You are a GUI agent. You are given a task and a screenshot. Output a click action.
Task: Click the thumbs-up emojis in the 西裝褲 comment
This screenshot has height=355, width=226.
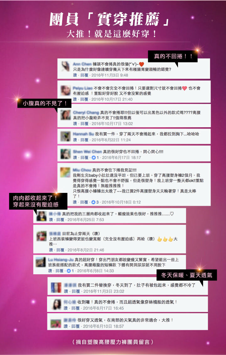click(x=165, y=239)
